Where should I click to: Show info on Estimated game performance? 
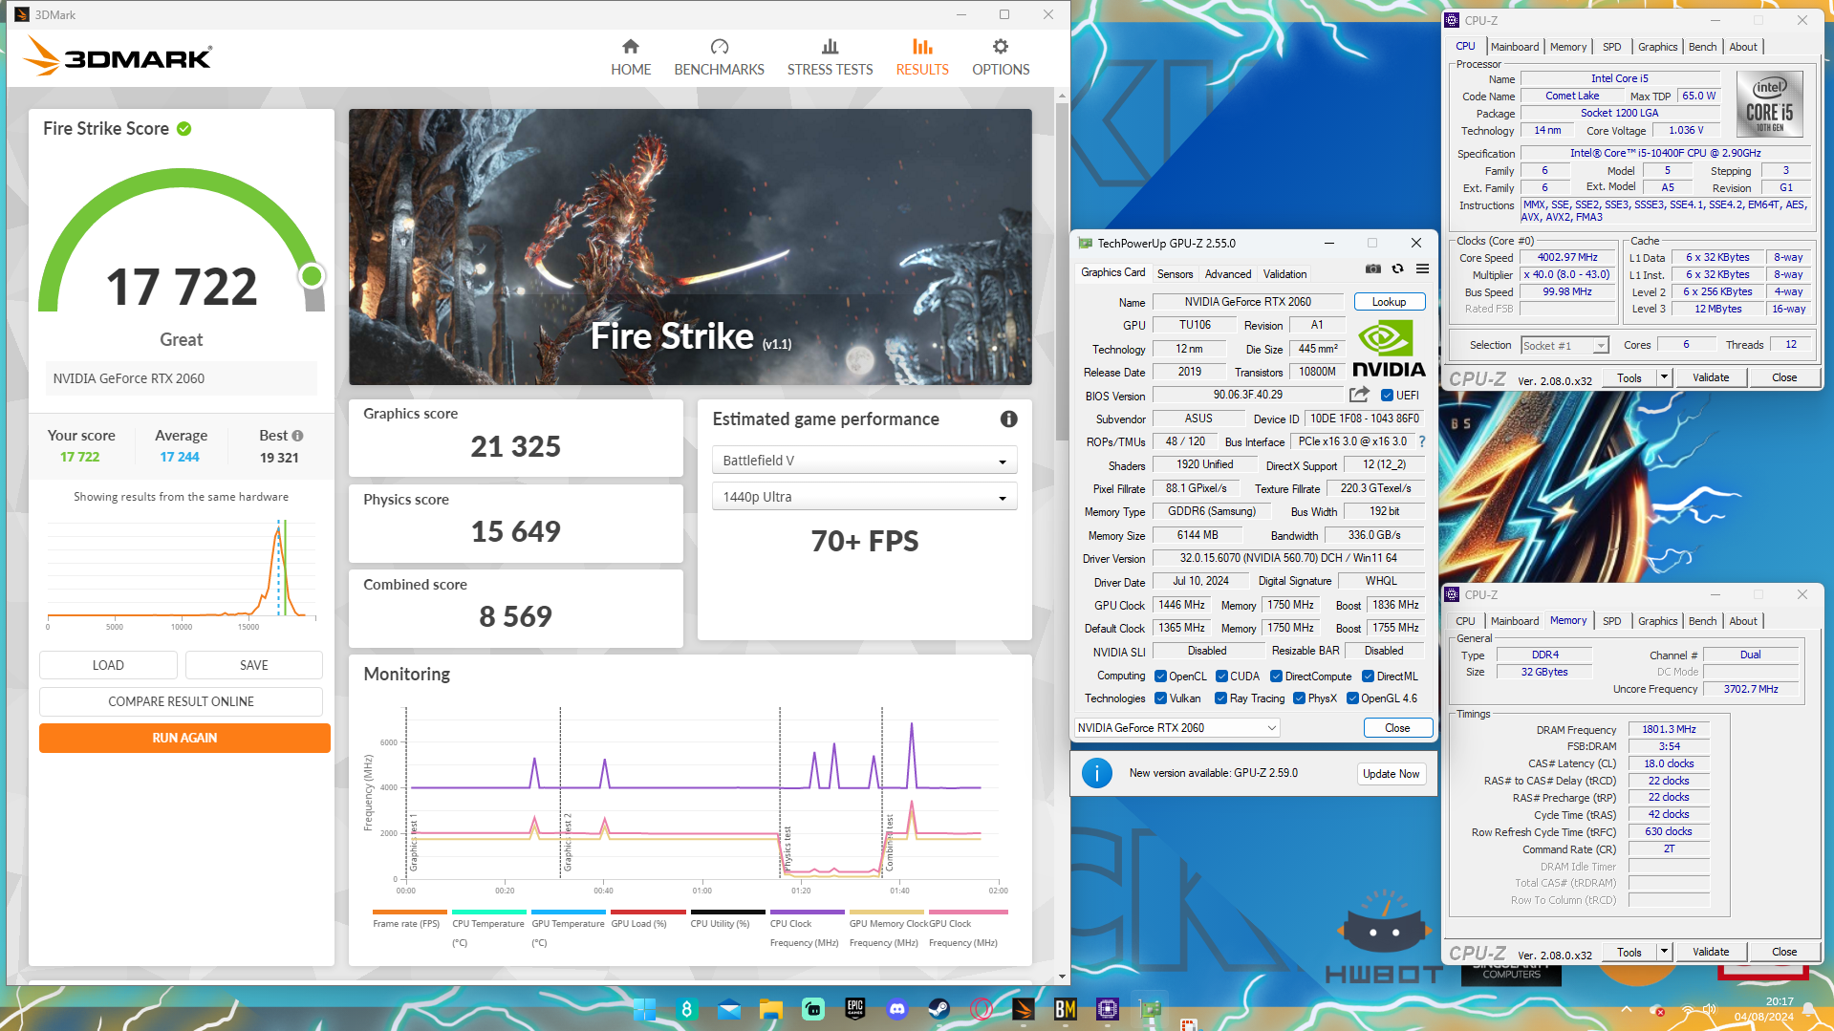point(1008,419)
